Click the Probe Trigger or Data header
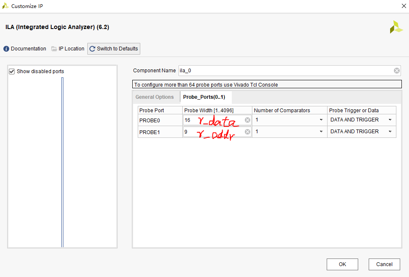 362,111
